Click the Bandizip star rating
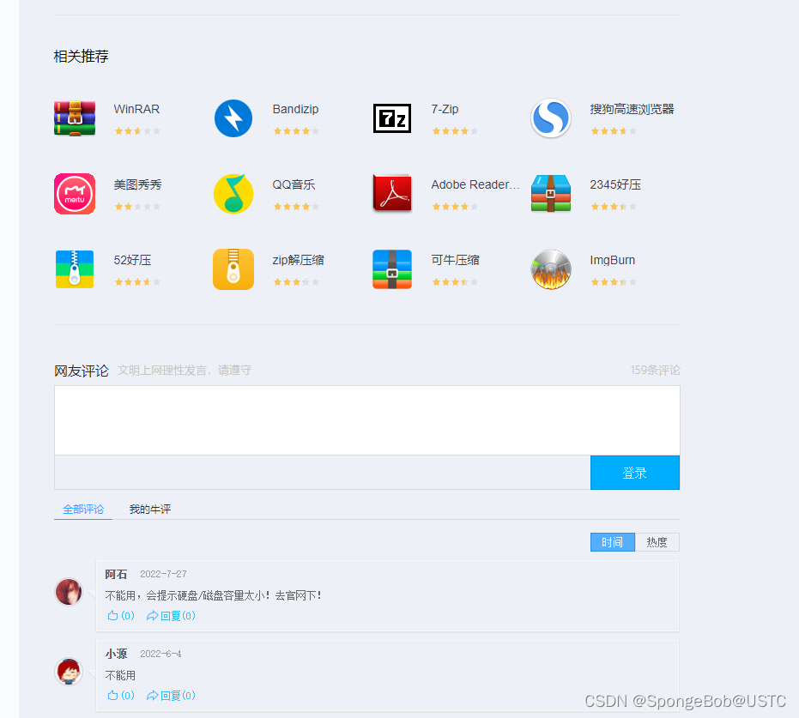Viewport: 799px width, 718px height. 296,131
